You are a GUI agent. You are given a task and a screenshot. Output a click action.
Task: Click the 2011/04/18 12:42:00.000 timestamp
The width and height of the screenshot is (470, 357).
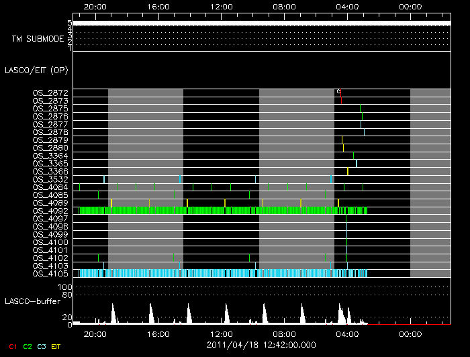pos(261,345)
